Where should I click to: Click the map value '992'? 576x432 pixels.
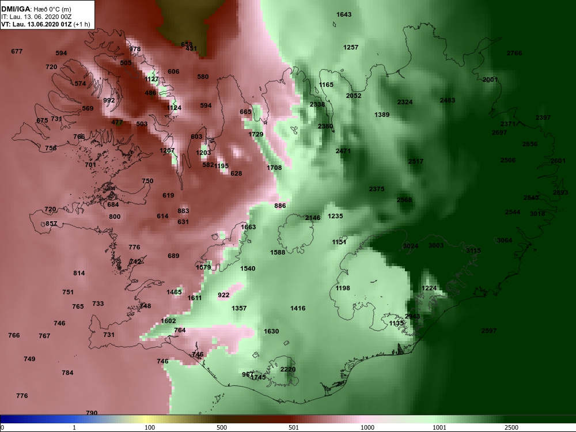109,100
